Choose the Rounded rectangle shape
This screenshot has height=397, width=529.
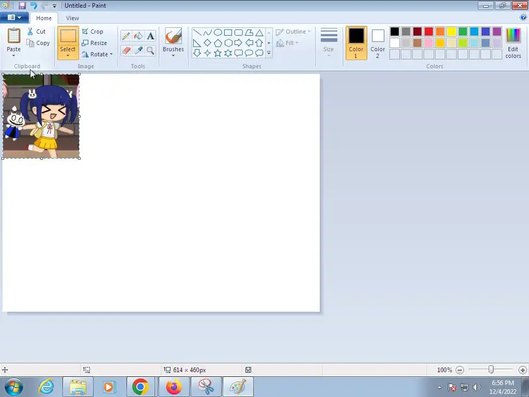point(239,33)
